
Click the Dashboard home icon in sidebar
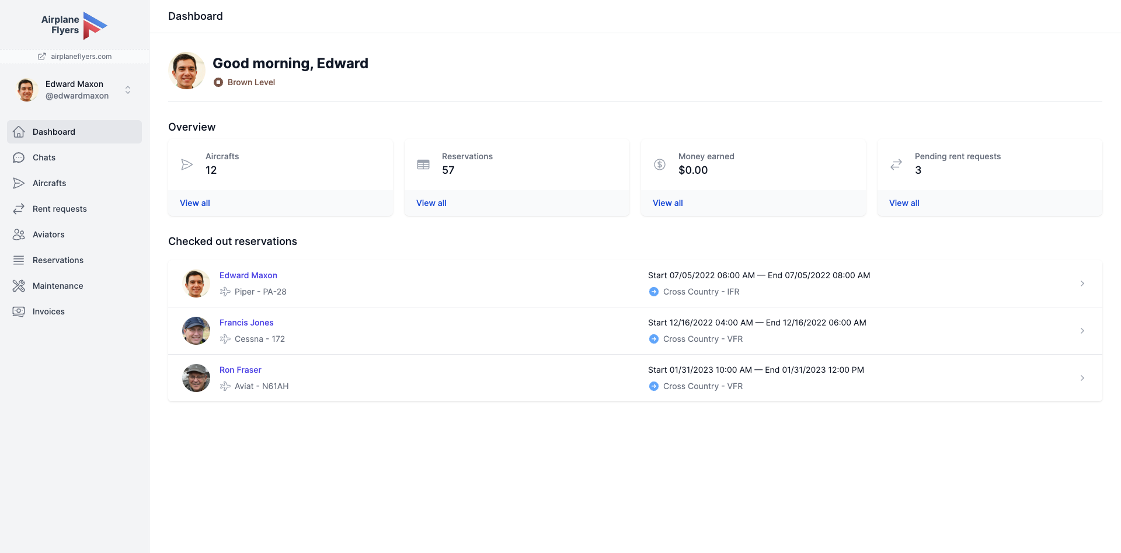click(19, 132)
